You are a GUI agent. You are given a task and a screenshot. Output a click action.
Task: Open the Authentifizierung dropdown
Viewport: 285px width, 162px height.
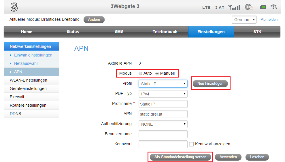[x=163, y=124]
